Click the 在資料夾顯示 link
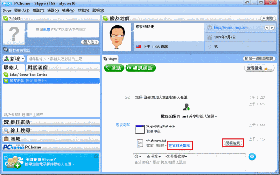Screen dimensions: 280x175 tap(179, 145)
